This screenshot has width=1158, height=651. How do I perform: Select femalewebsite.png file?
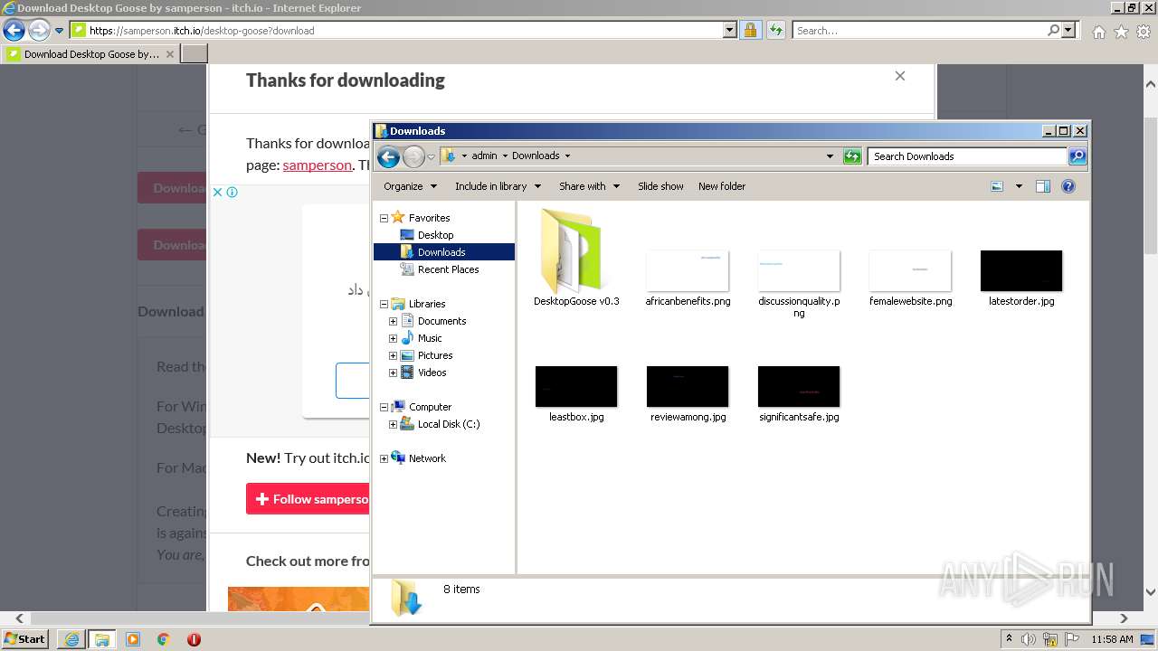click(x=910, y=279)
